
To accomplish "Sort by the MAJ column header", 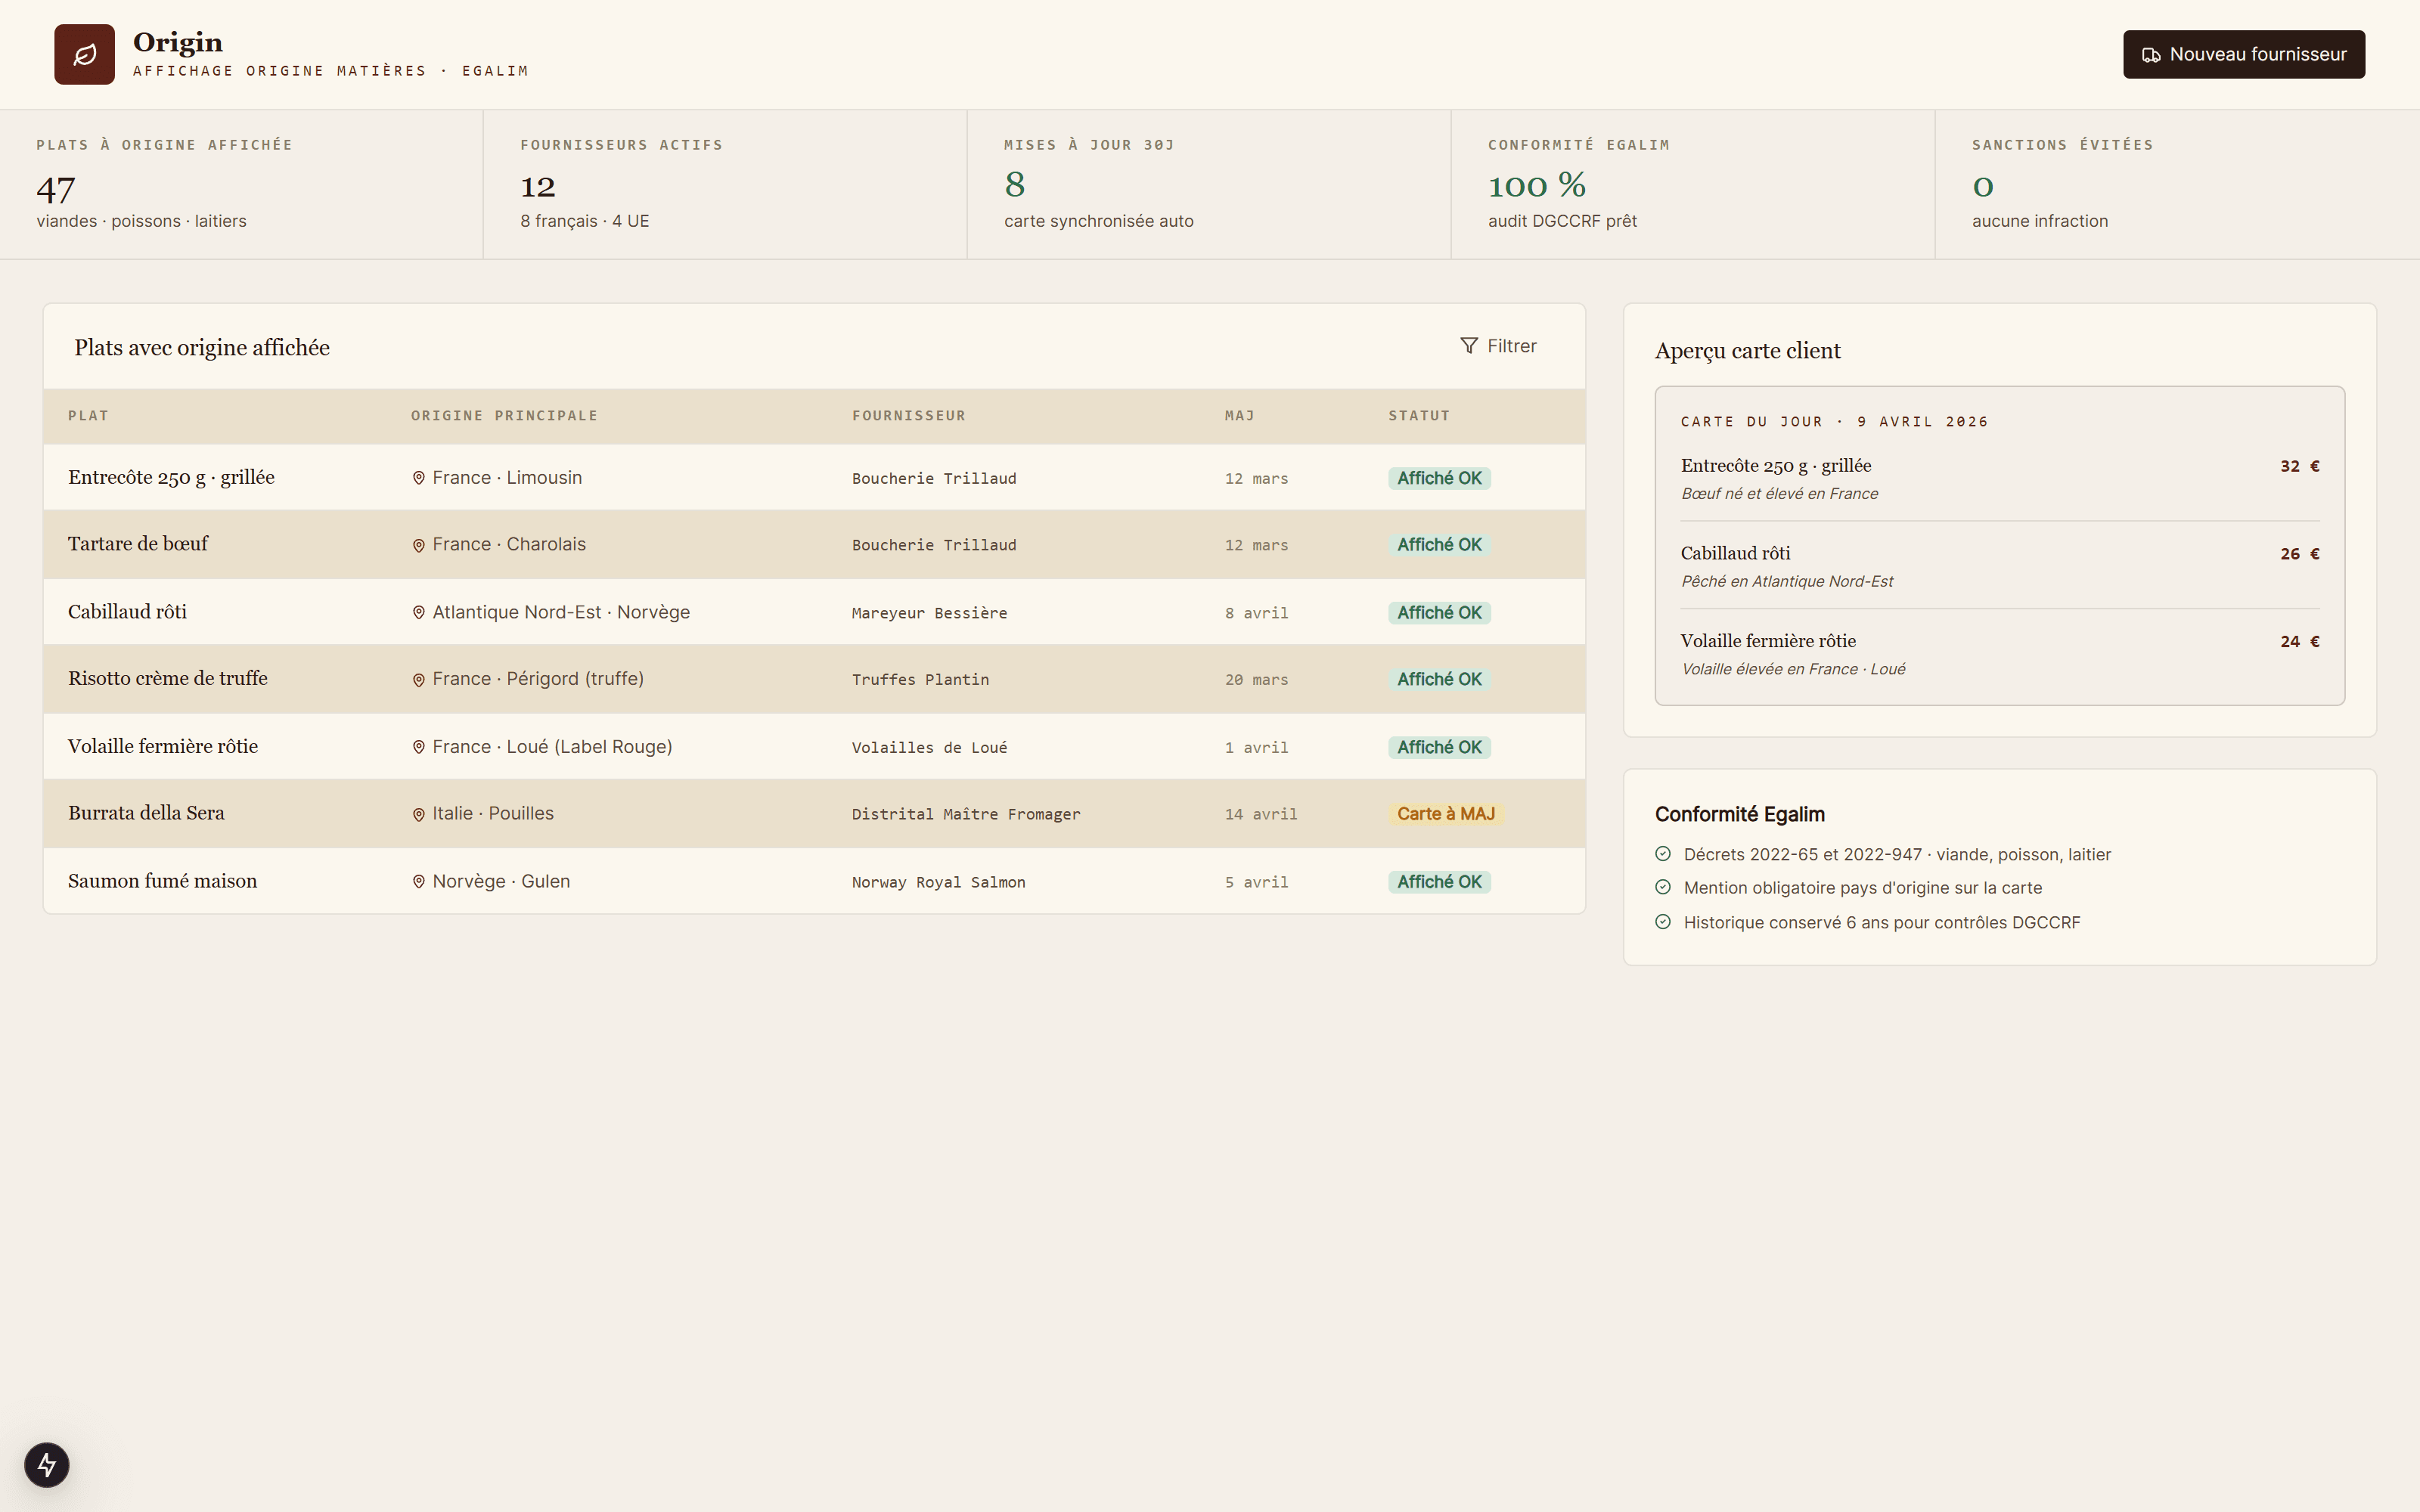I will pyautogui.click(x=1239, y=416).
